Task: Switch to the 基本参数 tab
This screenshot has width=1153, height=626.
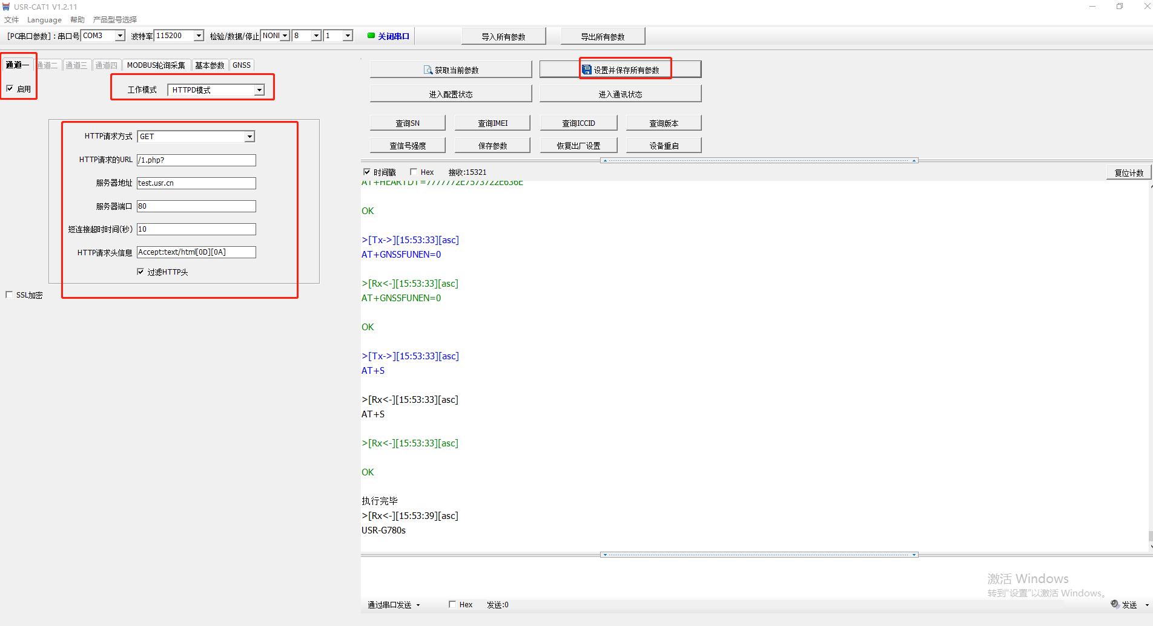Action: 210,65
